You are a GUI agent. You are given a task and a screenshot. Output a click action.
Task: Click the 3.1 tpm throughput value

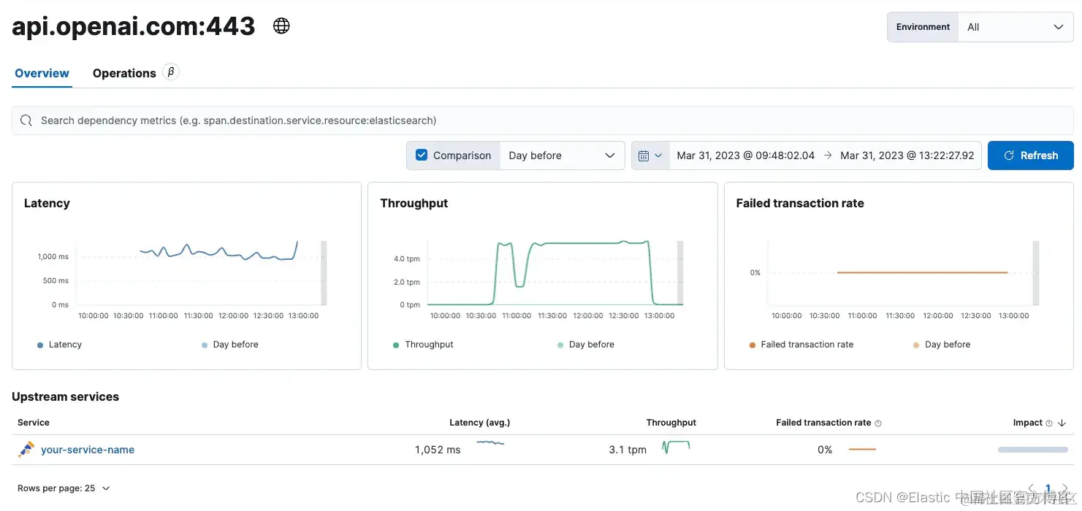[x=628, y=450]
